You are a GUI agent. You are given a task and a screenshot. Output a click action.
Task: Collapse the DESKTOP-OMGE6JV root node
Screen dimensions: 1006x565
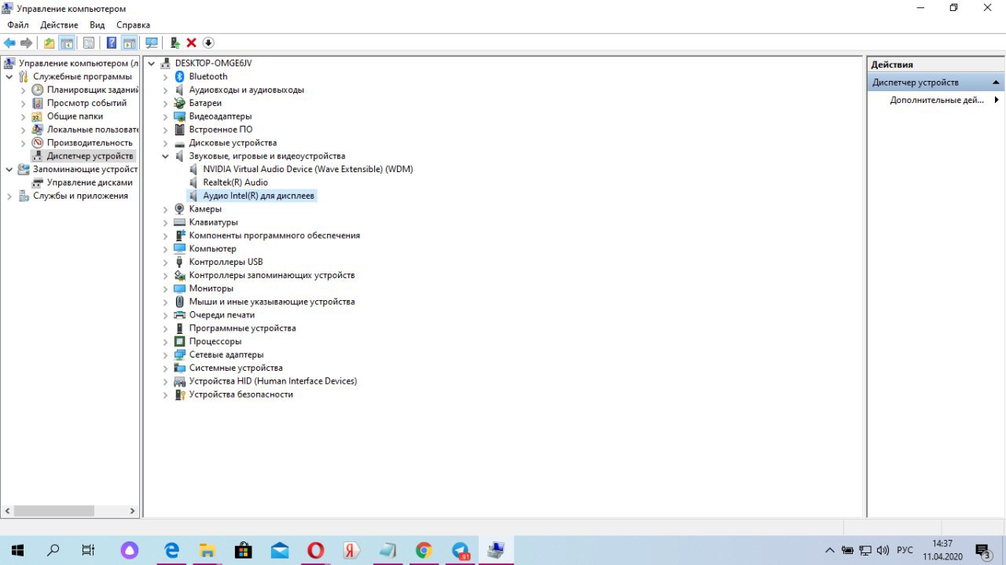152,63
